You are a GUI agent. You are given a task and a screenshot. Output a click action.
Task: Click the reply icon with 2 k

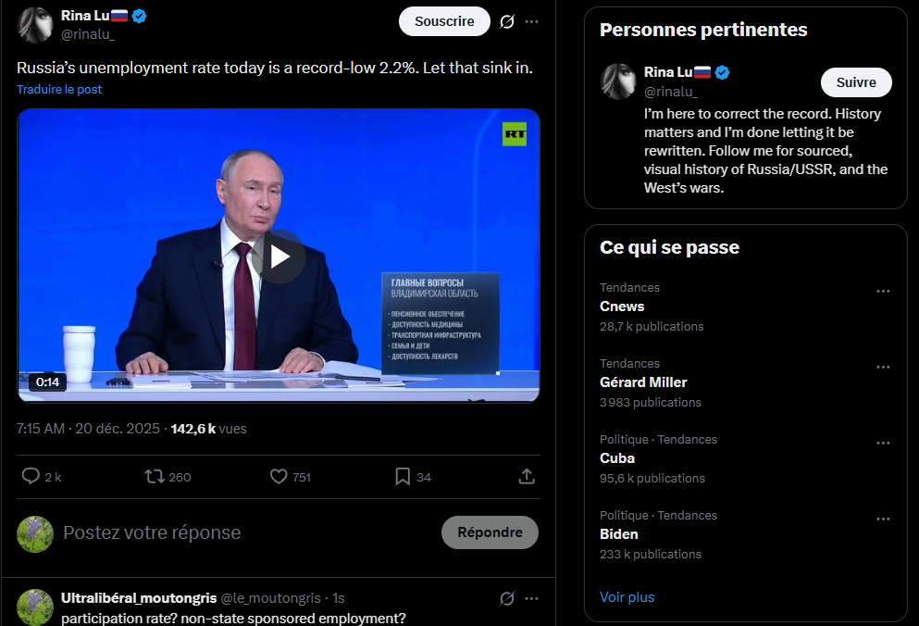pos(41,476)
